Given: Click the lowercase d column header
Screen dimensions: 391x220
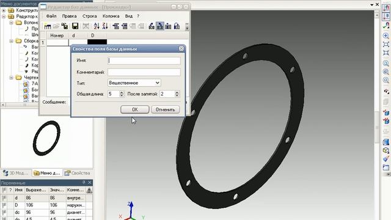Looking at the screenshot, I should [78, 35].
